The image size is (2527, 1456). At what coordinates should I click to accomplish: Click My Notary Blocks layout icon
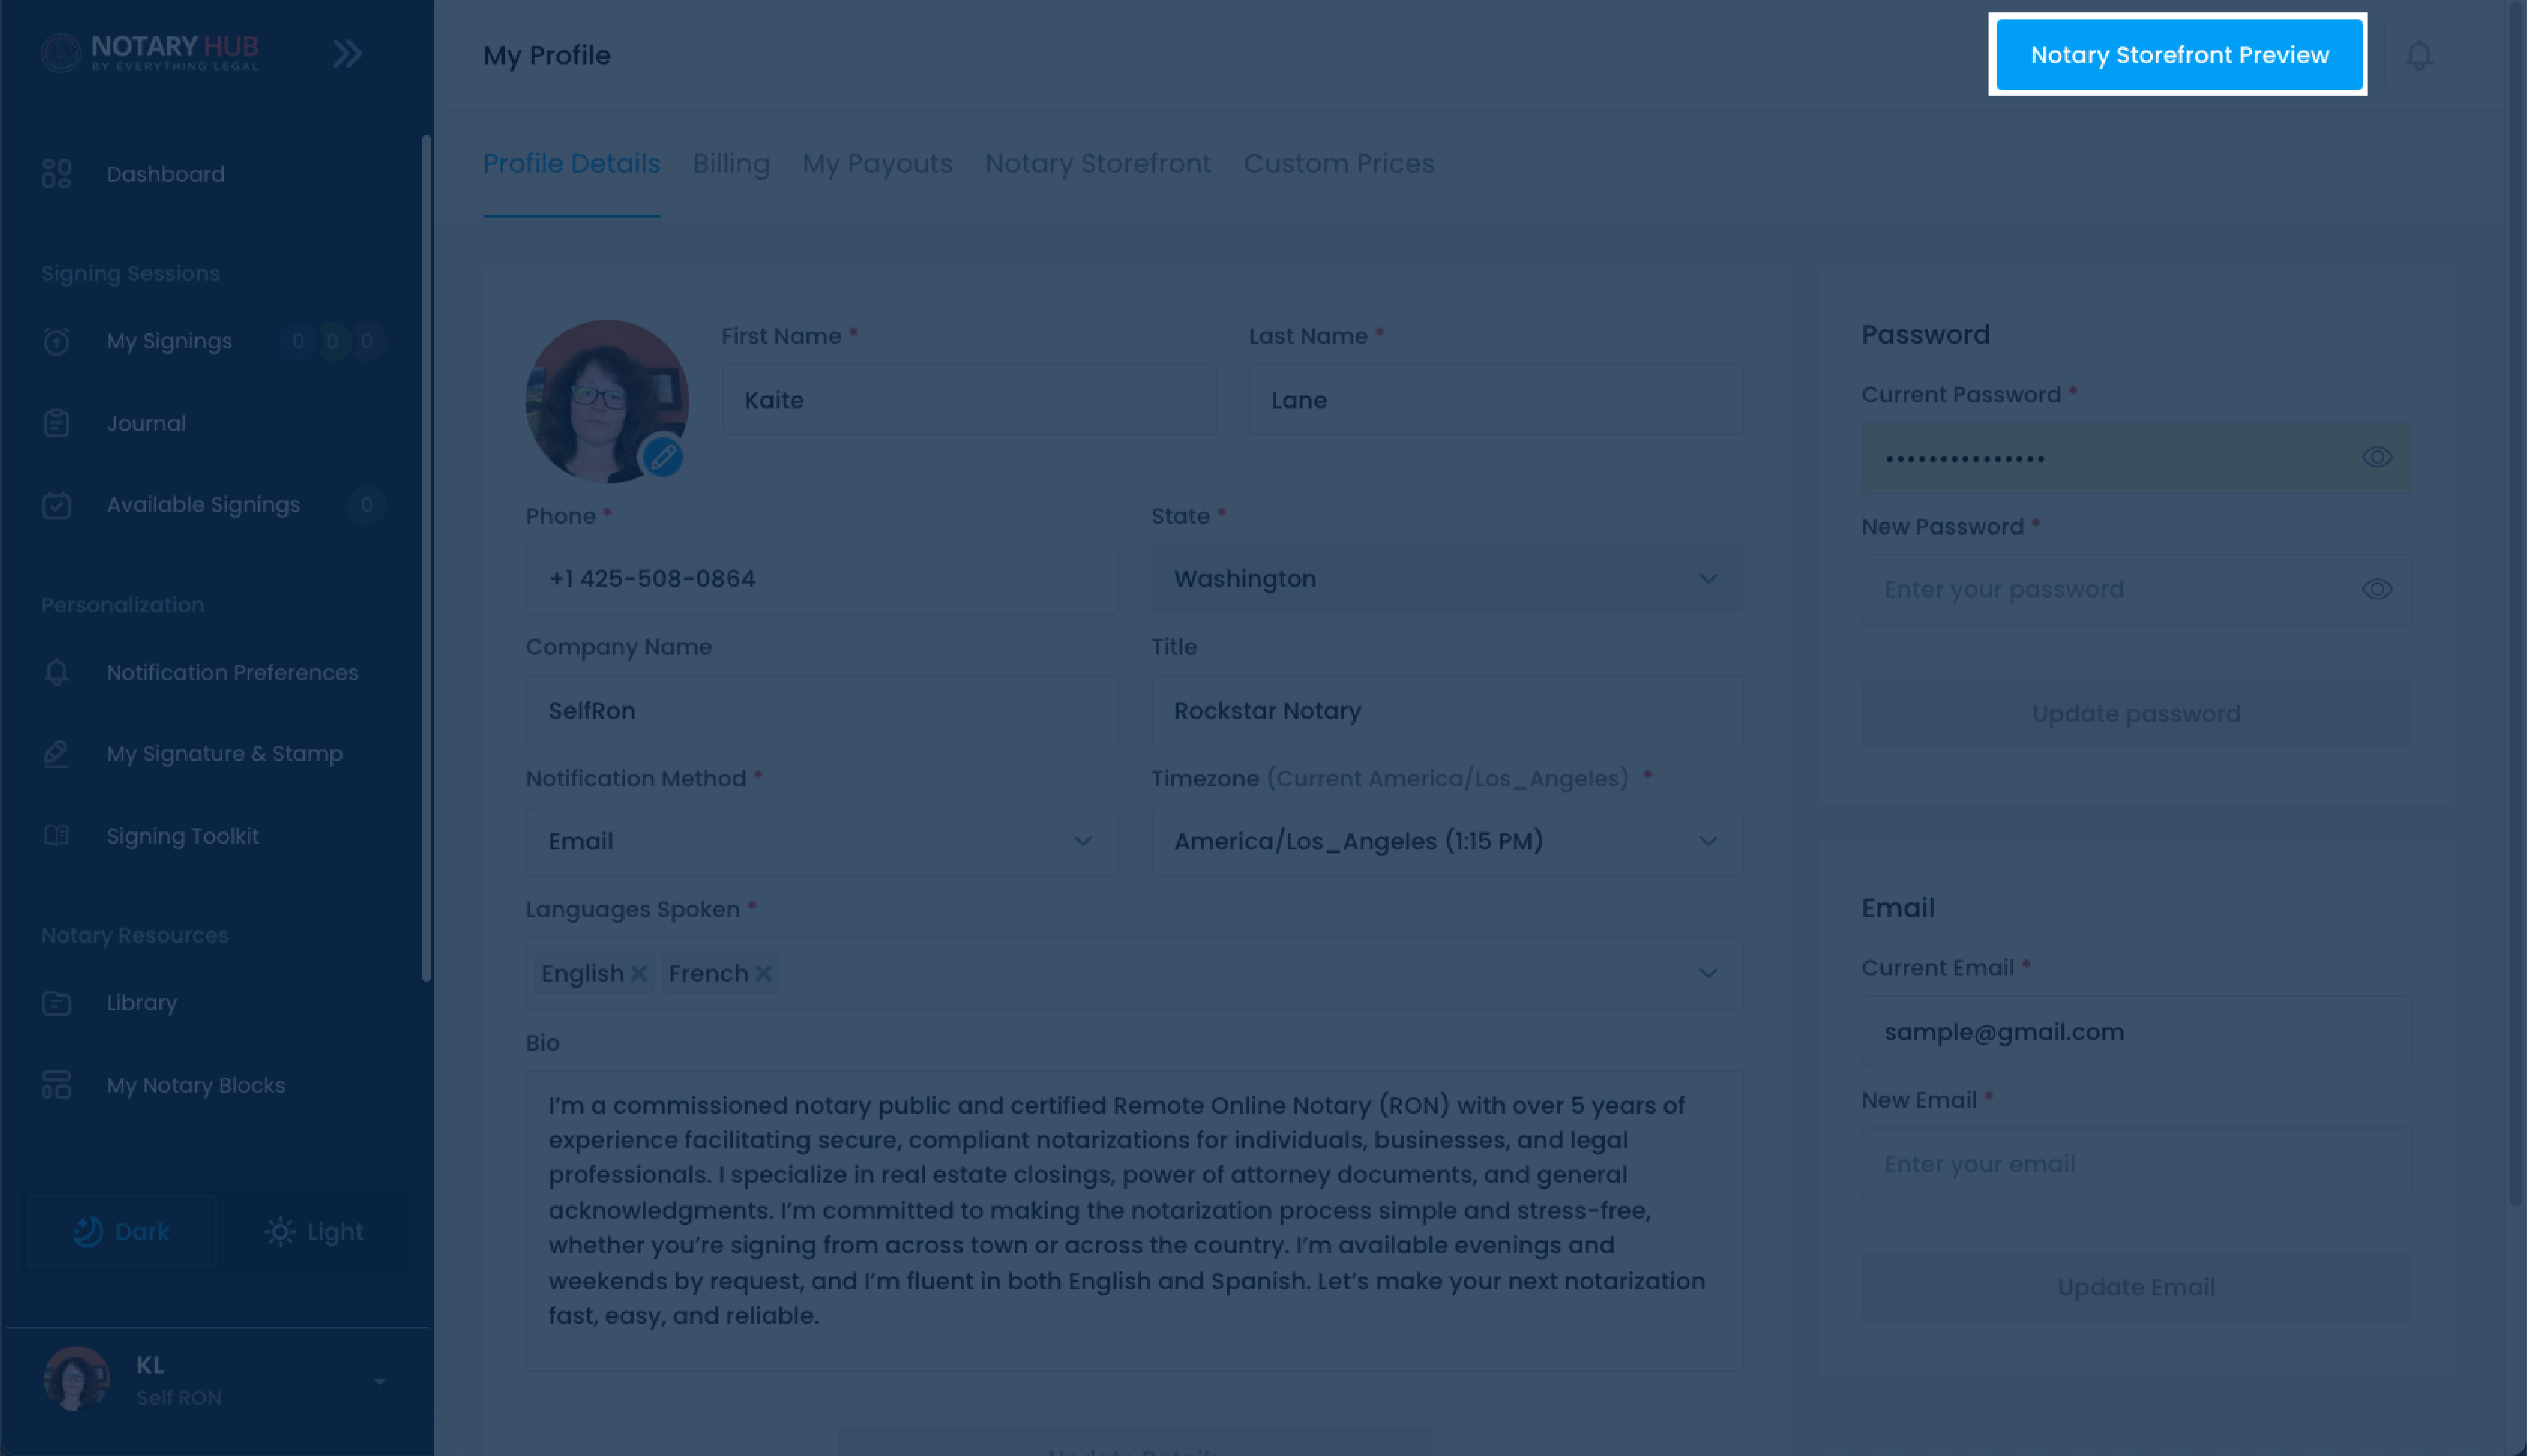point(57,1085)
